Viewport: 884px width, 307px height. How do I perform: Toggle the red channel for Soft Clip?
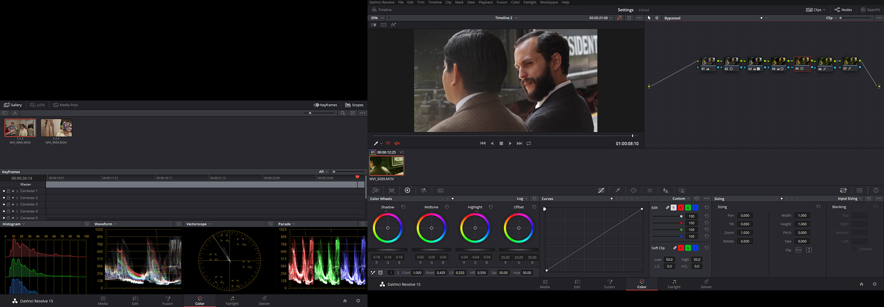pyautogui.click(x=680, y=248)
